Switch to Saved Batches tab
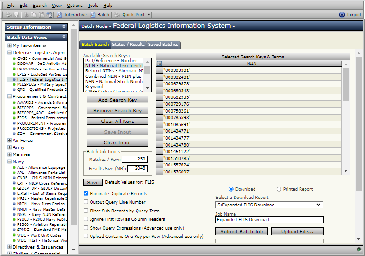This screenshot has height=256, width=365. (x=163, y=44)
